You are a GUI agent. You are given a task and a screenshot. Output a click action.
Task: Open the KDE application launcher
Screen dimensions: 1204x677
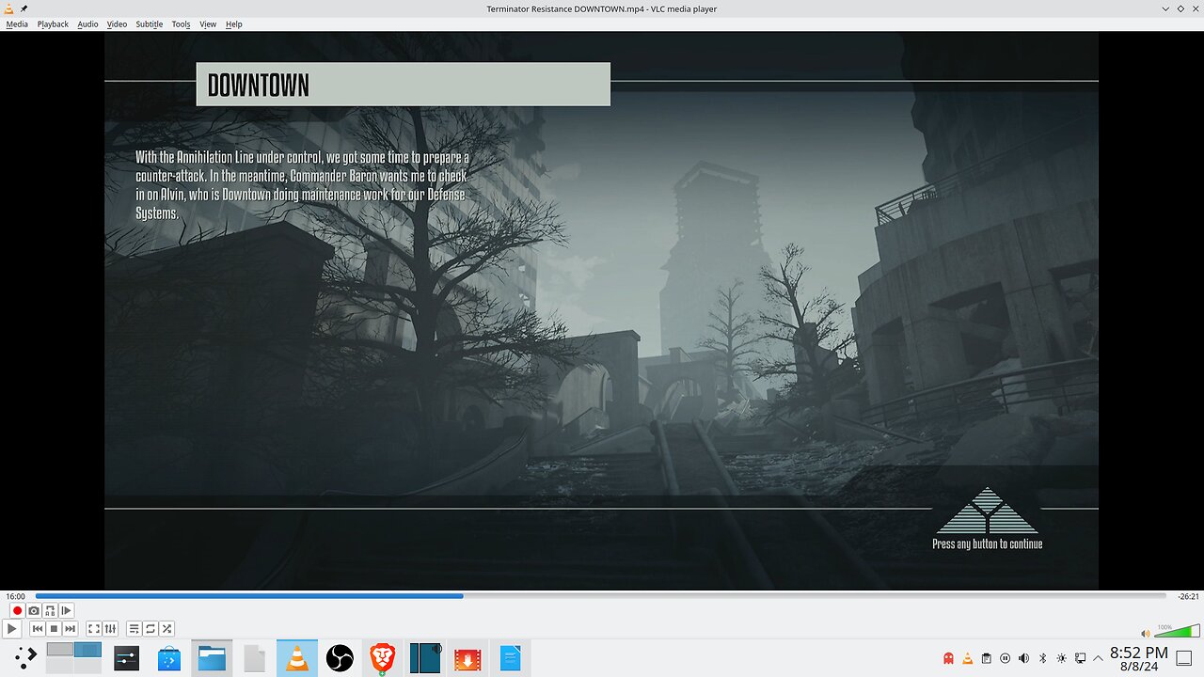point(24,657)
